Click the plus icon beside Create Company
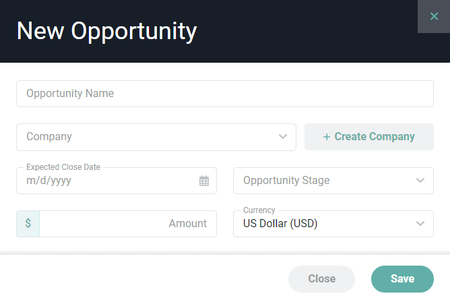This screenshot has width=450, height=302. (x=327, y=137)
